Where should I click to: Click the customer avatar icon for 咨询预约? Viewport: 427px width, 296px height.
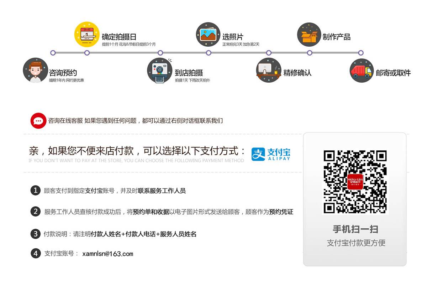coord(35,70)
